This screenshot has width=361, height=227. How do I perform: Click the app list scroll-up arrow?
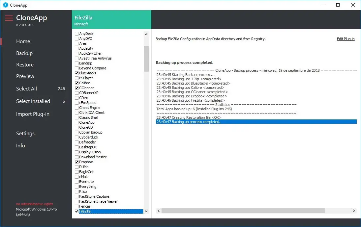(146, 34)
